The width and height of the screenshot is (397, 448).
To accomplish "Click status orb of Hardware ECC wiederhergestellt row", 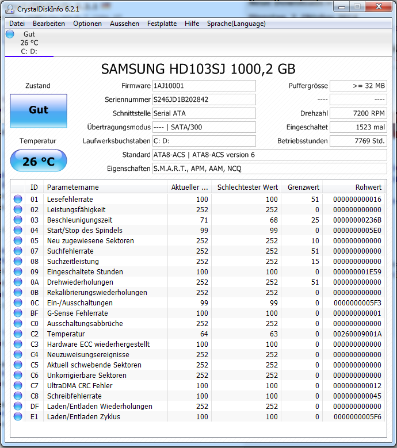I will (18, 344).
